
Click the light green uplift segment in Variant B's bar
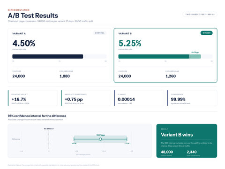[x=195, y=56]
